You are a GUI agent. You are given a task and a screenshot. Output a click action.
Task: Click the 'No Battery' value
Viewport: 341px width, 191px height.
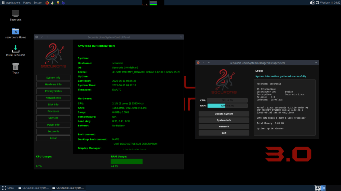(118, 126)
